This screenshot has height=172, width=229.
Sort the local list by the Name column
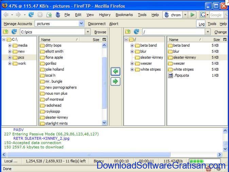(x=59, y=40)
